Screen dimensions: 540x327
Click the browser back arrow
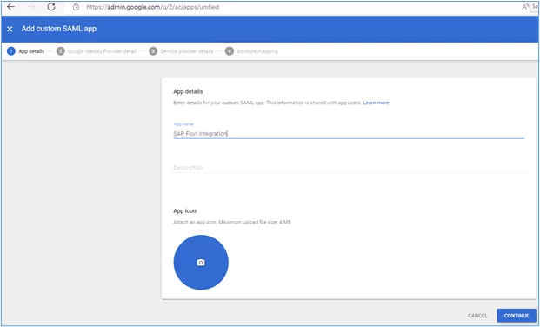point(11,7)
